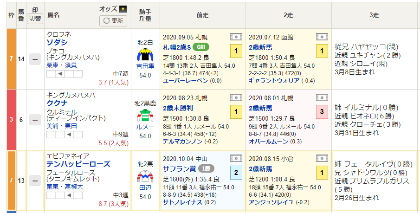420x213 pixels.
Task: Click odds 8.7 (3人気)
Action: point(113,204)
